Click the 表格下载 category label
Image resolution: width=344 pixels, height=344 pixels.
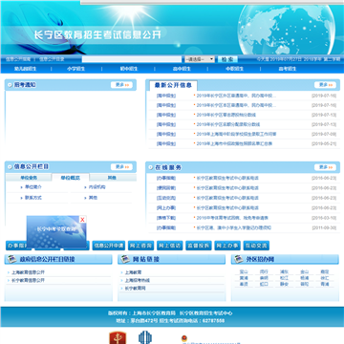(166, 218)
